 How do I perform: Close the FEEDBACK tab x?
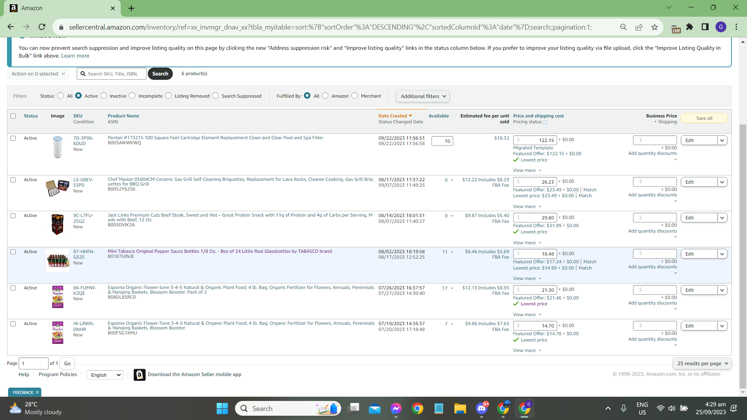[x=37, y=392]
